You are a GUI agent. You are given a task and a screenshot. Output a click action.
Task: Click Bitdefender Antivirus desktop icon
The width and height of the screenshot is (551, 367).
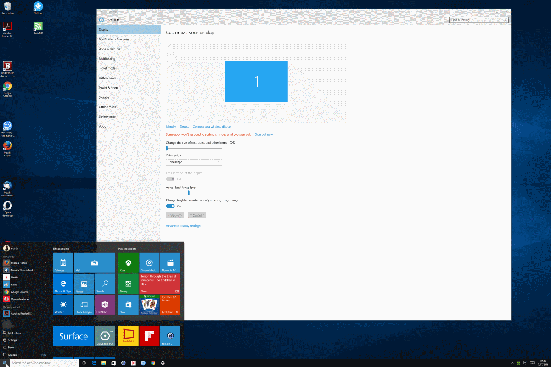coord(7,69)
